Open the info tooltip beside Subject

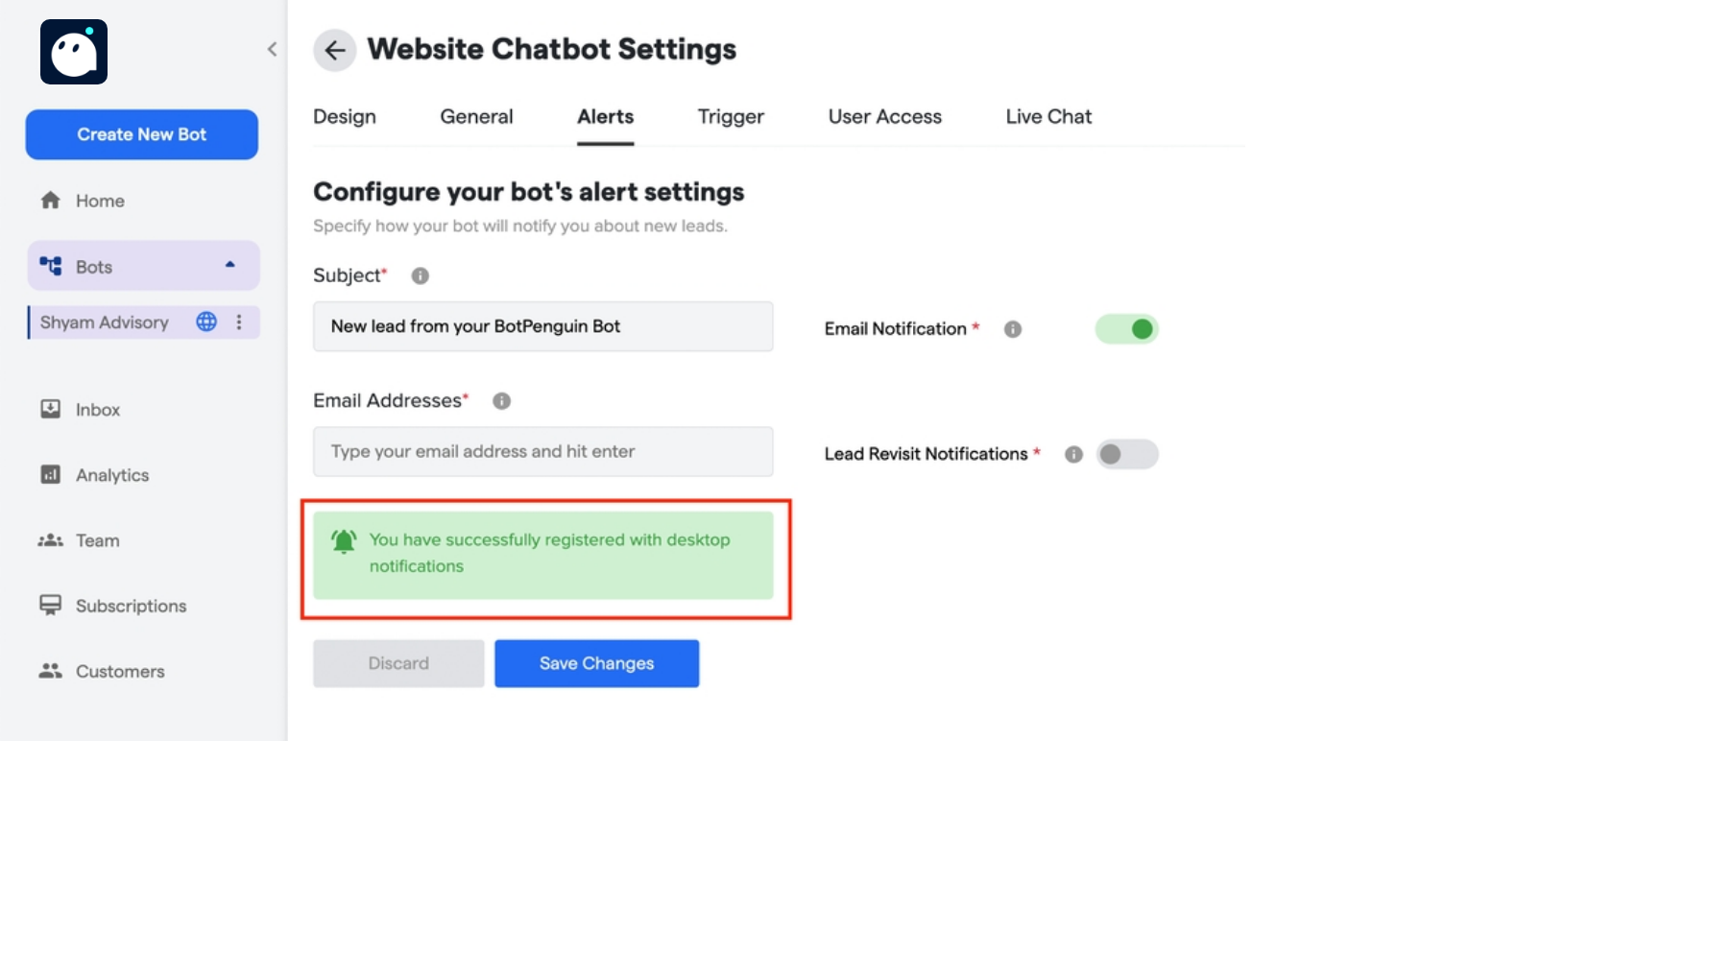420,275
